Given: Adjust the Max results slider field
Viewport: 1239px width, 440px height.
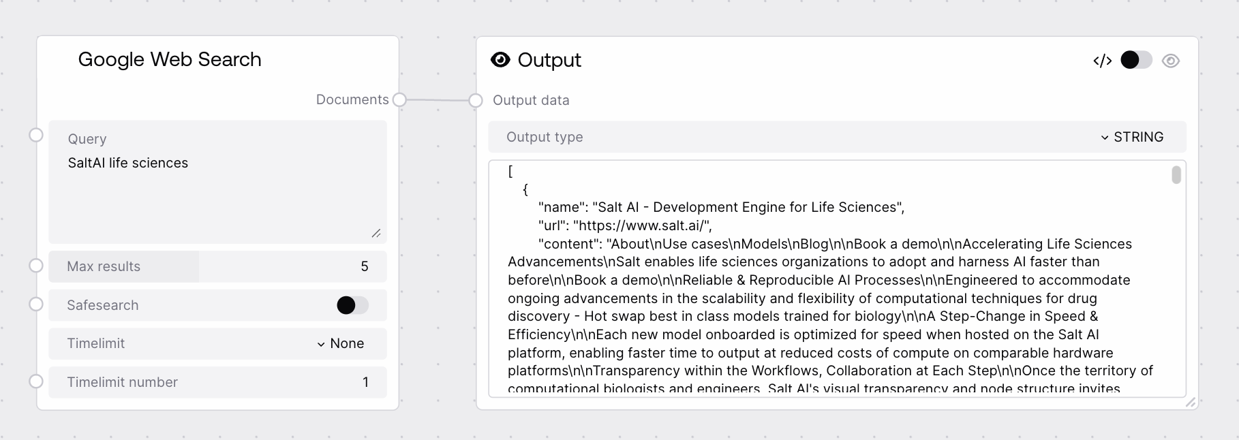Looking at the screenshot, I should (217, 266).
